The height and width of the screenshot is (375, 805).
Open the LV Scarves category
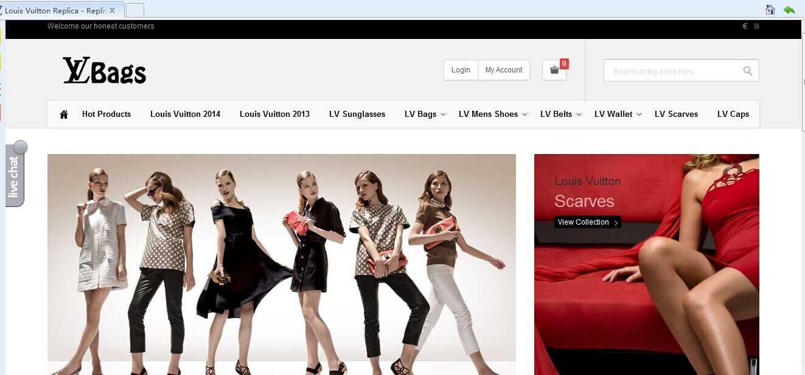(x=676, y=114)
